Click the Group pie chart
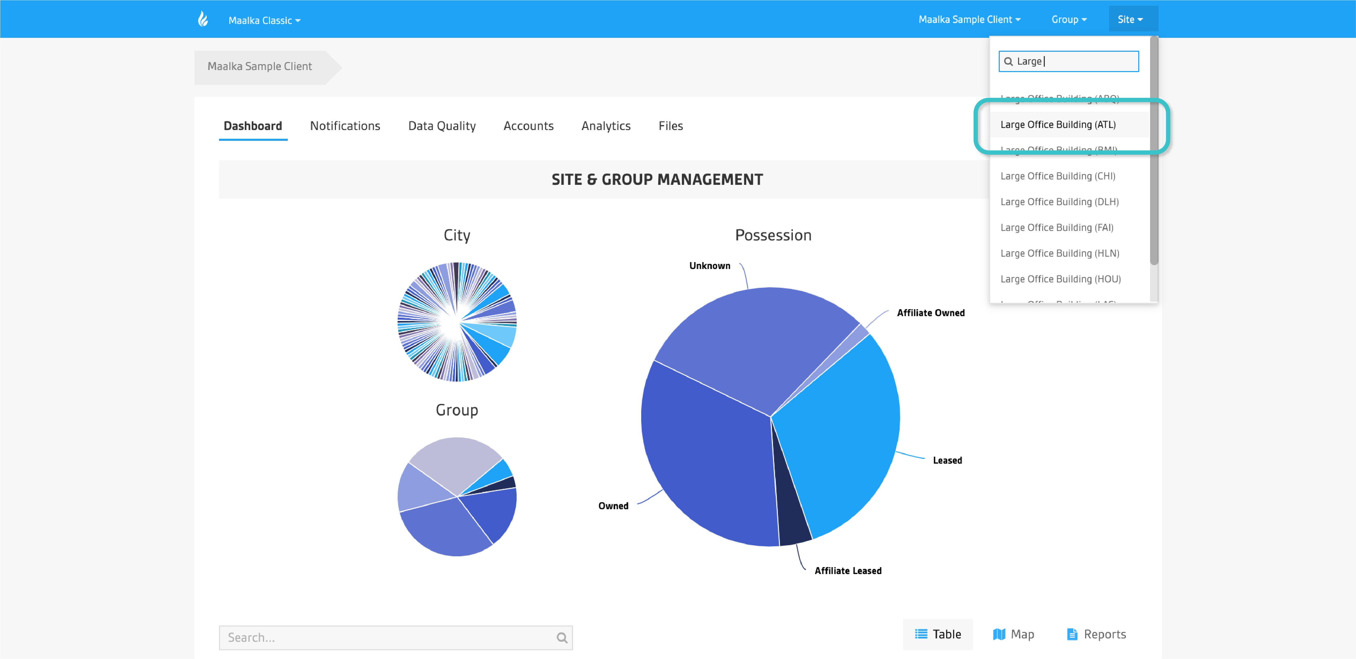 (x=457, y=496)
